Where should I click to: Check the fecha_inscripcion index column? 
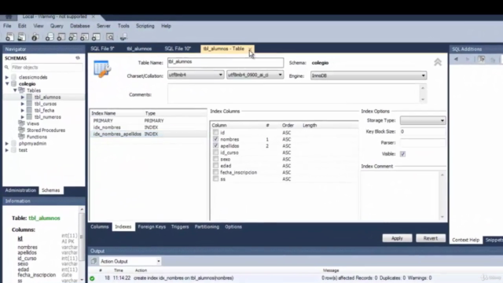tap(215, 172)
